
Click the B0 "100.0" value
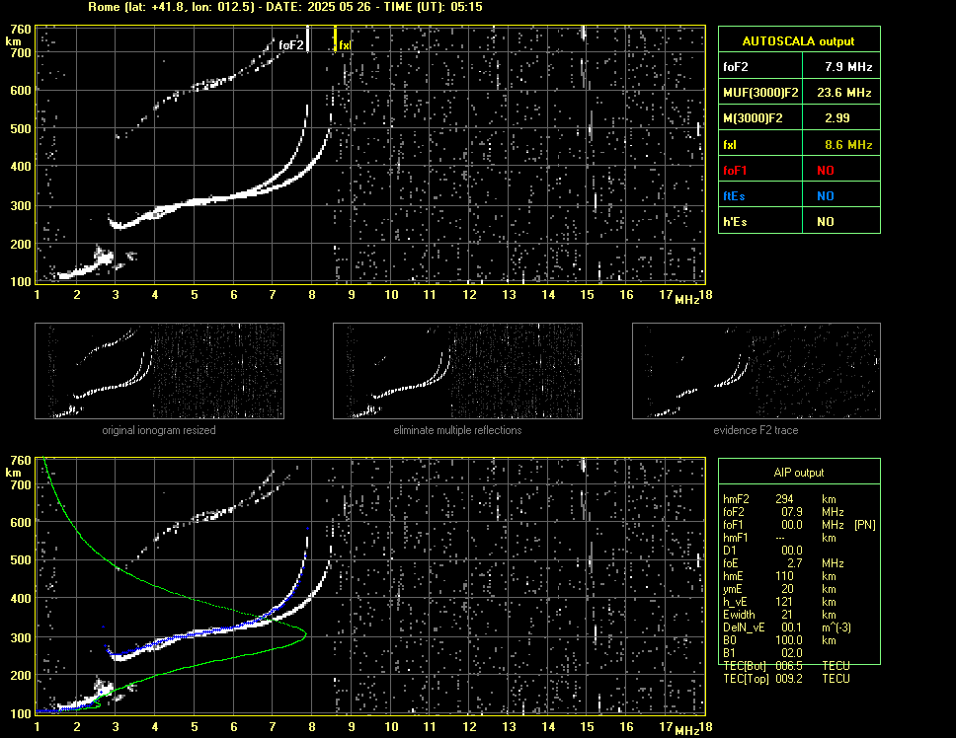click(788, 640)
